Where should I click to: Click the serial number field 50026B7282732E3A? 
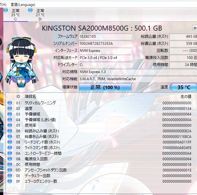(105, 44)
